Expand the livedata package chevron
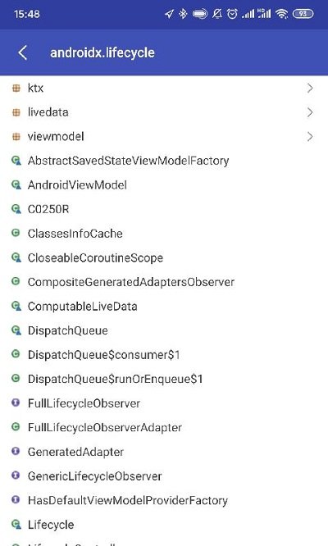Screen dimensions: 328x546 coord(310,112)
